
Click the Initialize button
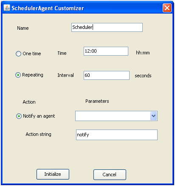click(53, 174)
